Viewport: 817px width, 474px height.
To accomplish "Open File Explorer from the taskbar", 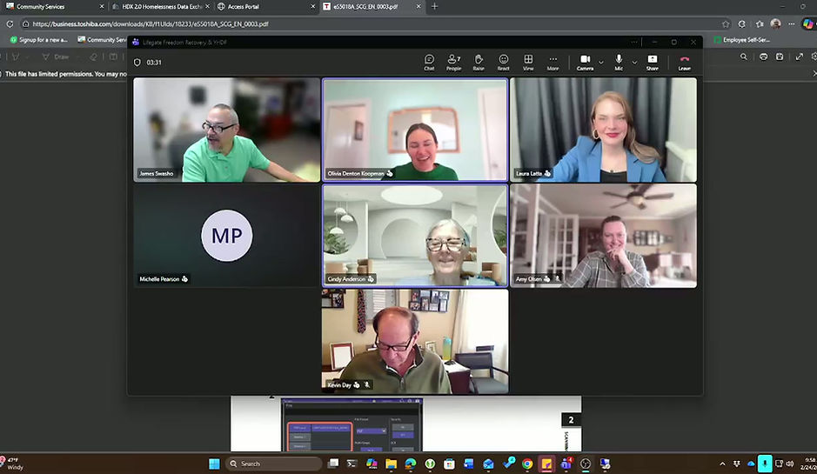I will point(391,464).
